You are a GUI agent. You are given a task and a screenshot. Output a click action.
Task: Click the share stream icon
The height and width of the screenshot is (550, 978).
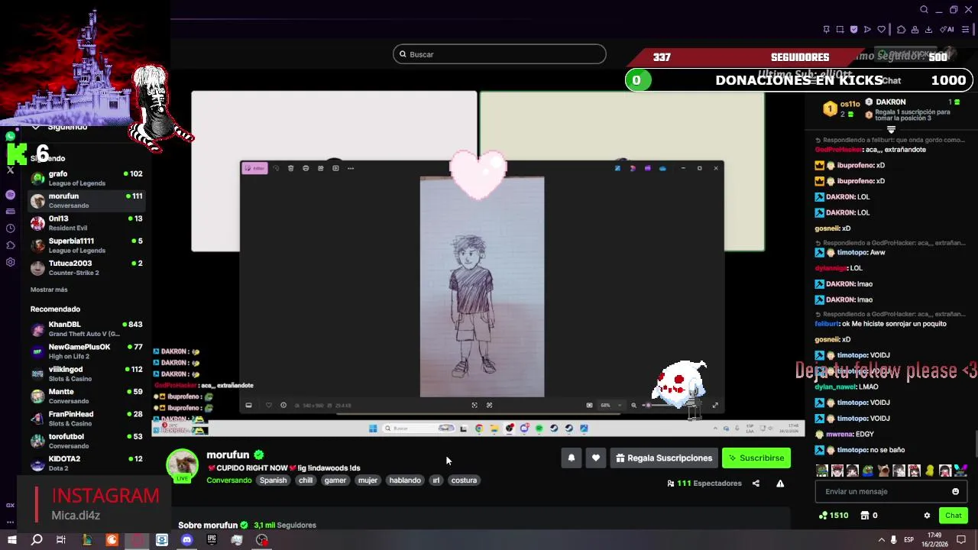[x=756, y=484]
